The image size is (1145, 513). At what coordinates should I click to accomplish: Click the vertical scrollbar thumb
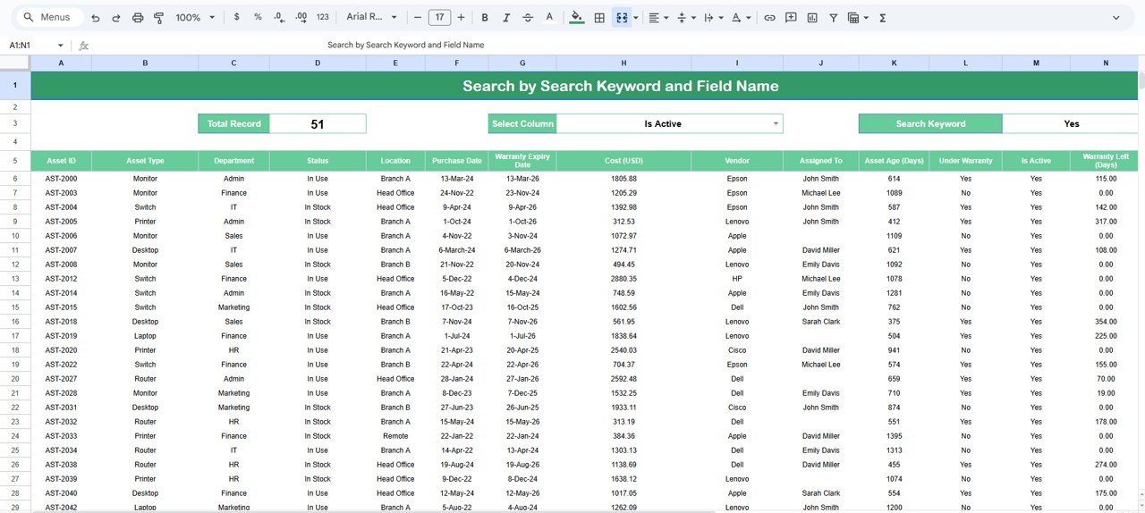coord(1141,80)
